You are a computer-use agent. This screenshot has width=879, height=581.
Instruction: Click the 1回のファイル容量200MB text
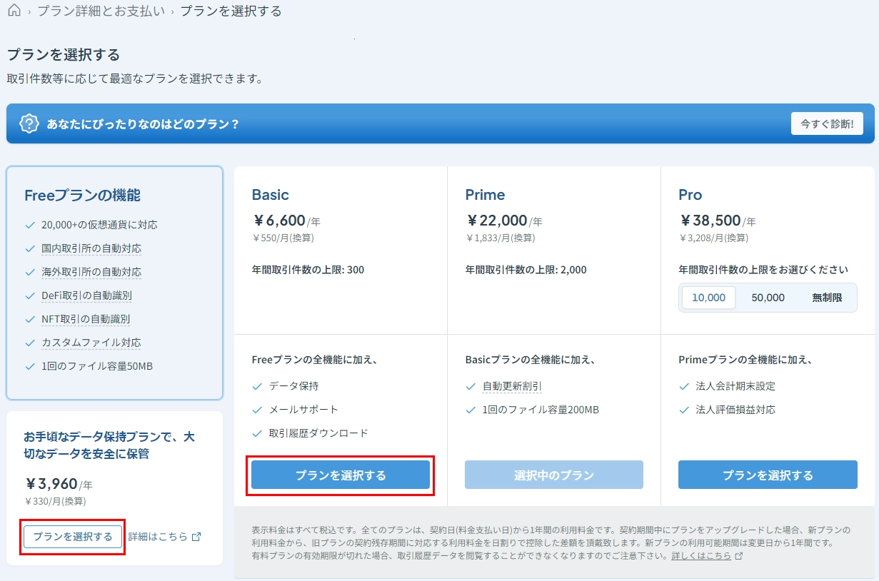pyautogui.click(x=541, y=410)
